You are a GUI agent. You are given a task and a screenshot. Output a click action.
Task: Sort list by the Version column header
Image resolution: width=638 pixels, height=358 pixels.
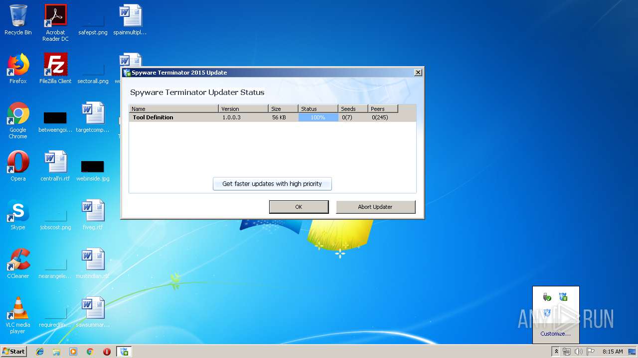[x=243, y=109]
